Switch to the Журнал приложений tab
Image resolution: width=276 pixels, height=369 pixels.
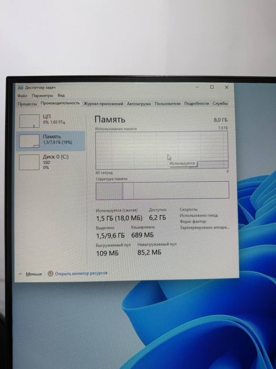pos(104,103)
